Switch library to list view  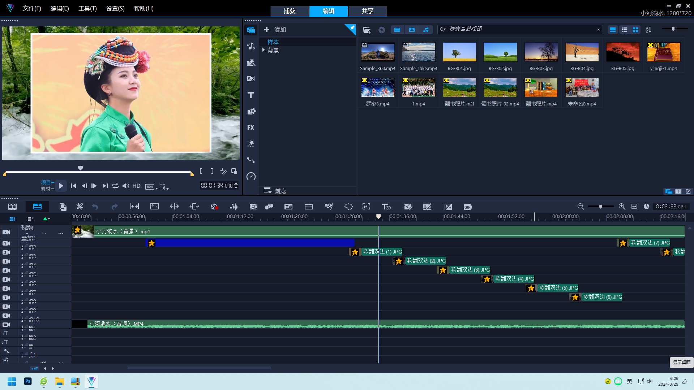(624, 30)
